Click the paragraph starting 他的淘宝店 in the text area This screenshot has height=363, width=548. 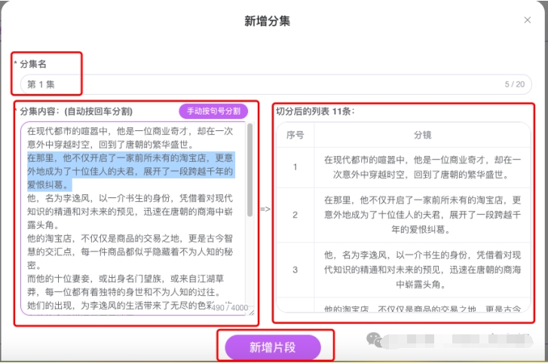(x=130, y=252)
